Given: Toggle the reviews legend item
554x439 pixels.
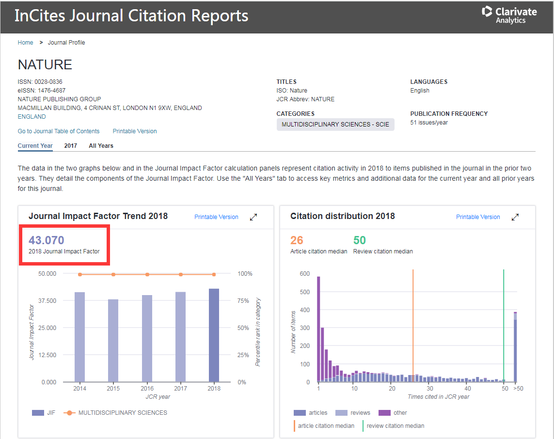Looking at the screenshot, I should click(x=353, y=413).
